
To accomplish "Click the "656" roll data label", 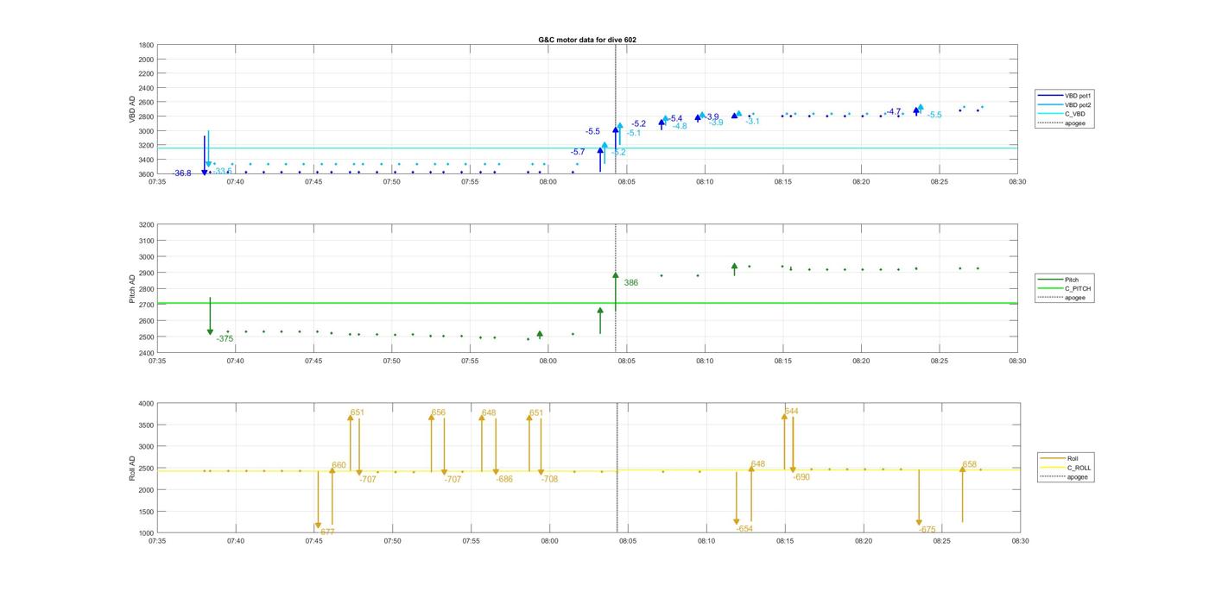I will click(x=439, y=412).
